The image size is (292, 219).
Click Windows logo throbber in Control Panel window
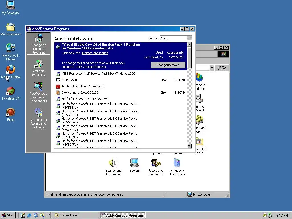[223, 54]
